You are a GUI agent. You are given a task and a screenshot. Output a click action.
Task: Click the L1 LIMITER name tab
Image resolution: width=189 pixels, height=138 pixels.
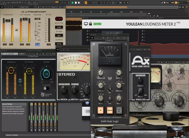click(x=10, y=54)
